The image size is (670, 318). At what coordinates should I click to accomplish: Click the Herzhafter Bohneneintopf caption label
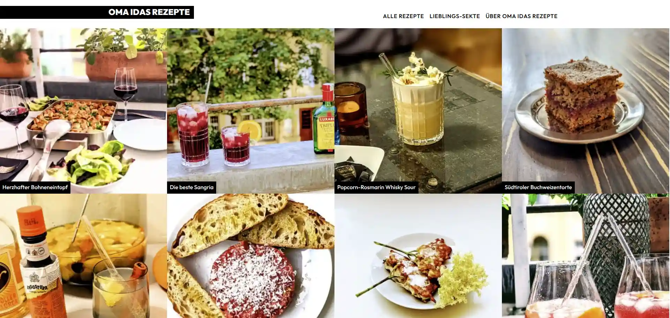tap(35, 187)
